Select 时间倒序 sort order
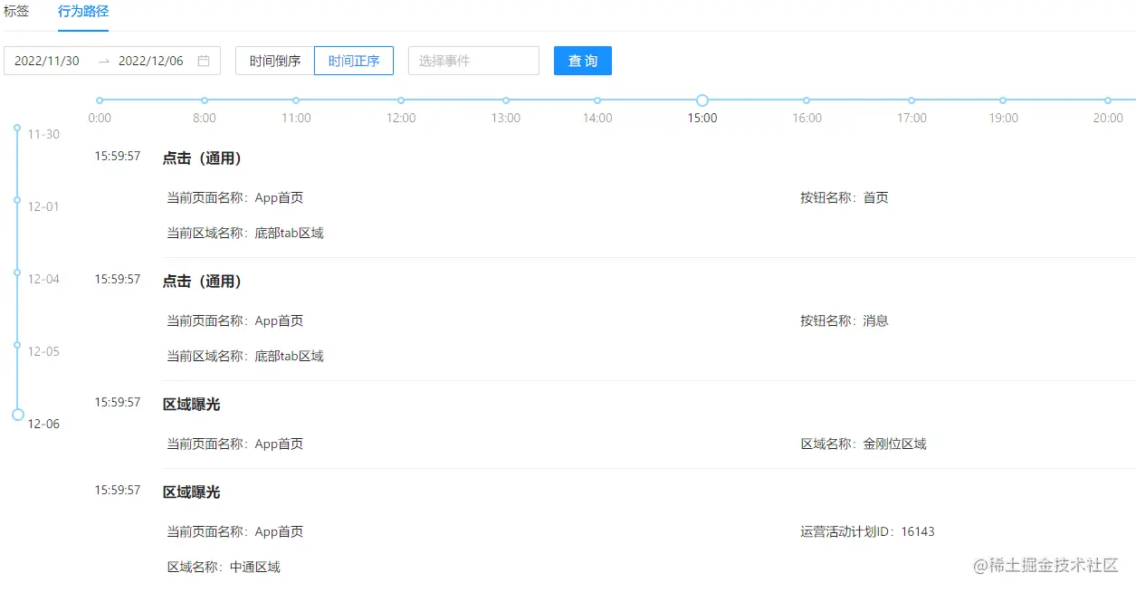Viewport: 1136px width, 592px height. click(275, 61)
